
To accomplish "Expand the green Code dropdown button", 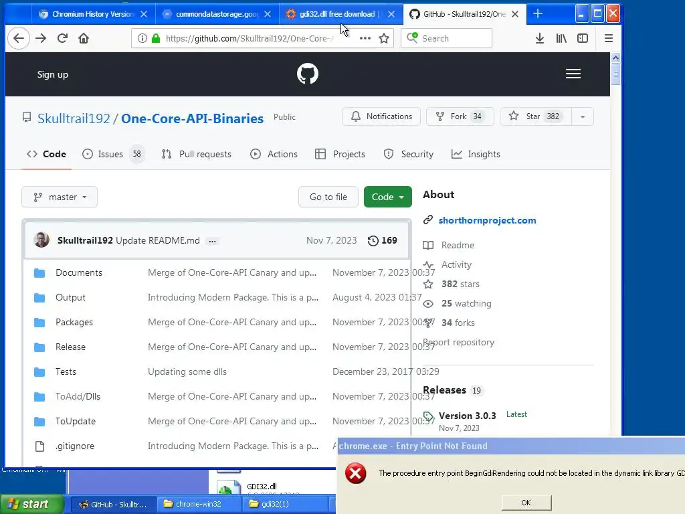I will 387,197.
